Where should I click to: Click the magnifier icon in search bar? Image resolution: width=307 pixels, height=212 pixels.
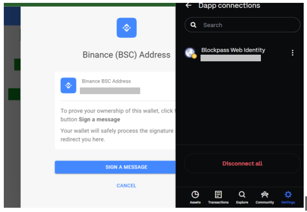[x=193, y=25]
